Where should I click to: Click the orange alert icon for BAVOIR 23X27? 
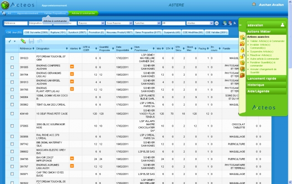pos(72,158)
